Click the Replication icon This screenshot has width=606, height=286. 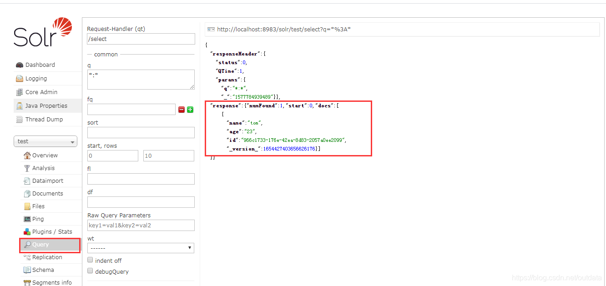pos(27,257)
